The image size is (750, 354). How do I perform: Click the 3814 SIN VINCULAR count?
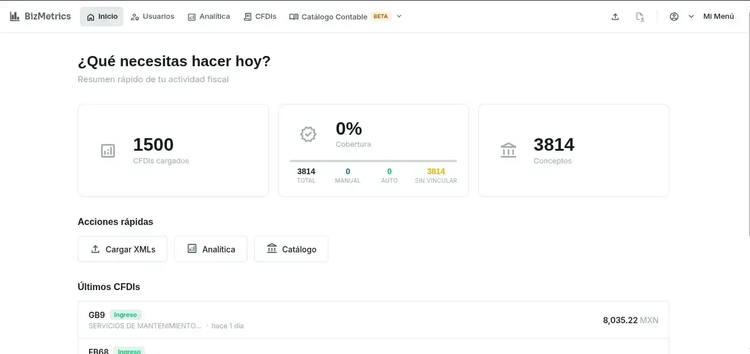[436, 171]
